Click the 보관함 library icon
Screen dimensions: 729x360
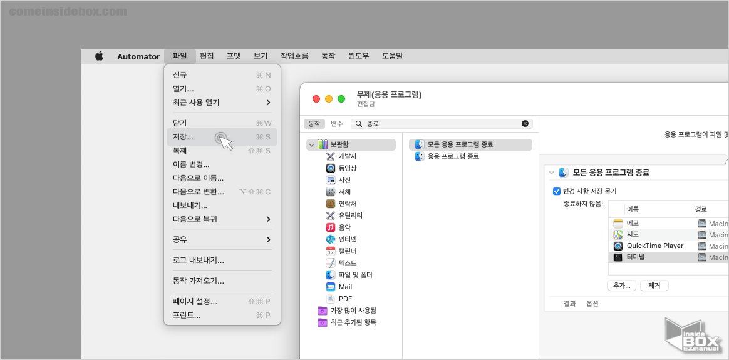323,144
